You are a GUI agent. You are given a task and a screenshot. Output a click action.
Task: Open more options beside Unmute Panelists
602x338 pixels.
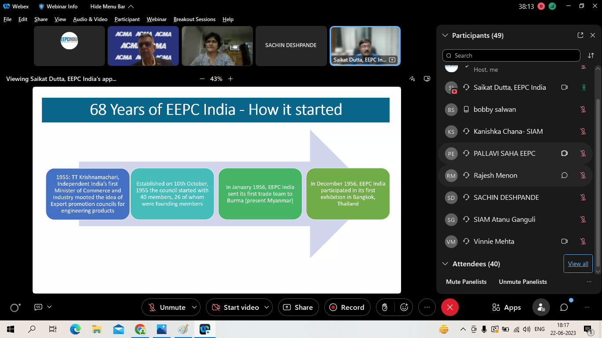tap(589, 282)
